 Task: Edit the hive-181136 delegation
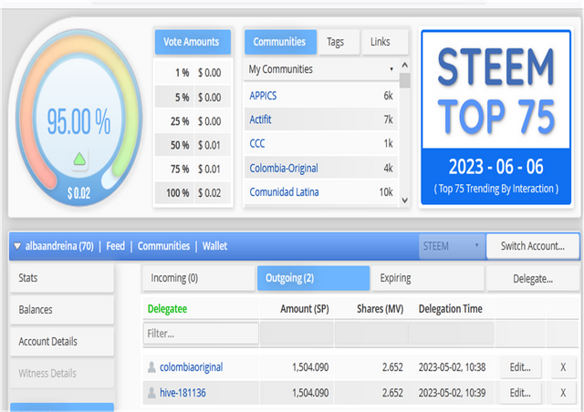520,393
